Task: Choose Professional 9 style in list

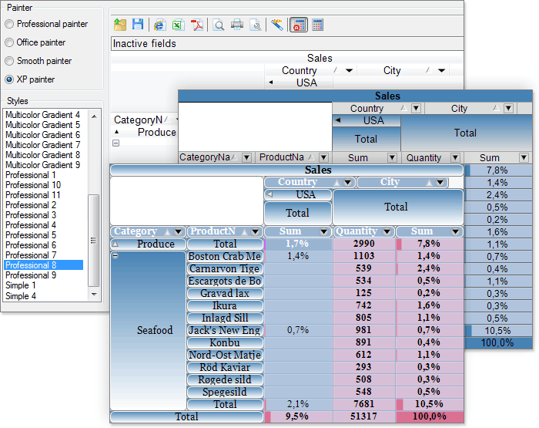Action: coord(31,275)
